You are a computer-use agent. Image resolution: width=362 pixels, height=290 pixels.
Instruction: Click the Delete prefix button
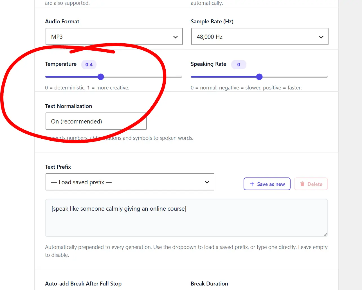pyautogui.click(x=311, y=184)
